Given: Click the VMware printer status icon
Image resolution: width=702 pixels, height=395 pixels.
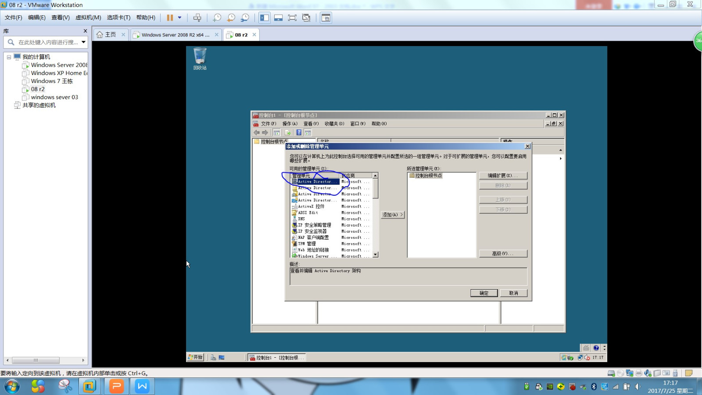Looking at the screenshot, I should click(x=639, y=373).
